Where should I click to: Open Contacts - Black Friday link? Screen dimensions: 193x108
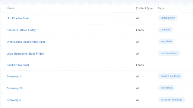[21, 30]
